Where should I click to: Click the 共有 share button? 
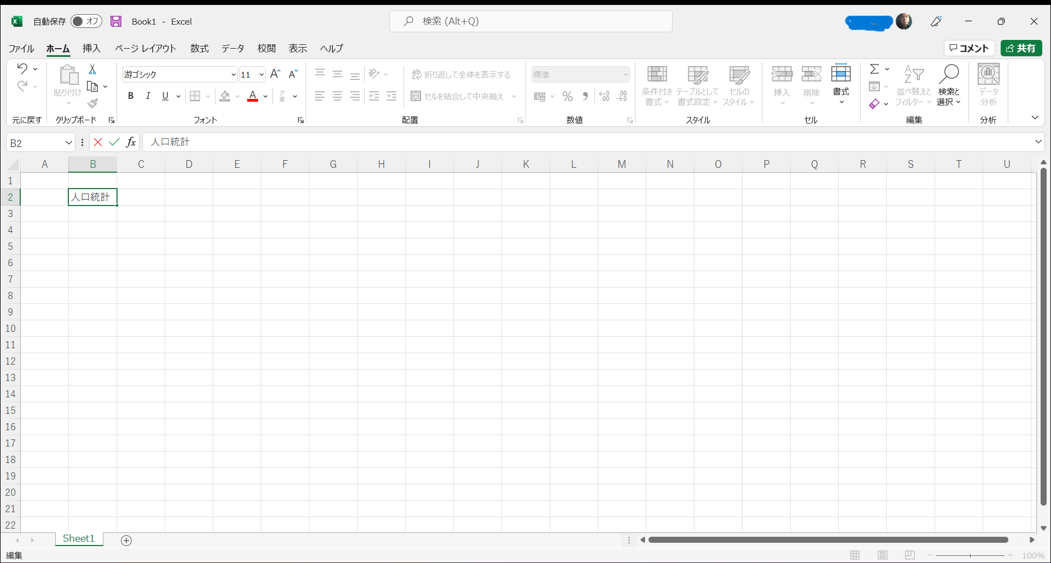click(x=1021, y=49)
